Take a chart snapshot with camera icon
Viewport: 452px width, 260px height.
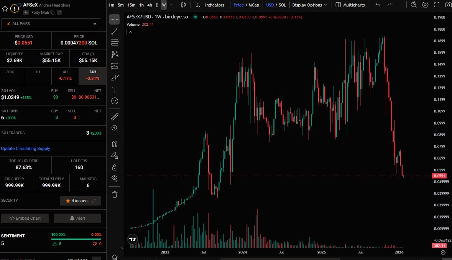(x=448, y=5)
